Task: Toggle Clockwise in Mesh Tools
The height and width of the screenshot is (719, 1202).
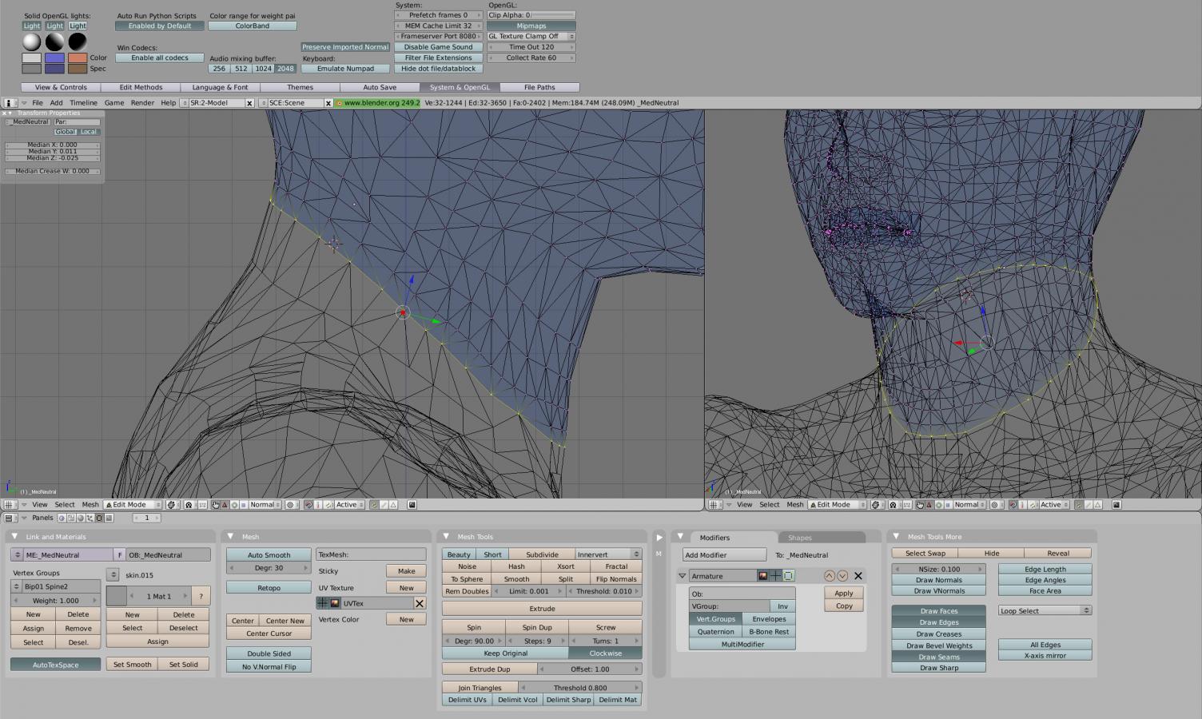Action: [605, 653]
